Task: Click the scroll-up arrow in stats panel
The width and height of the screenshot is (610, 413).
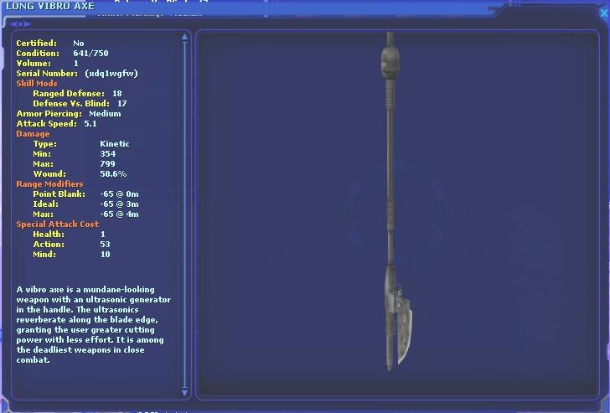Action: click(x=185, y=38)
